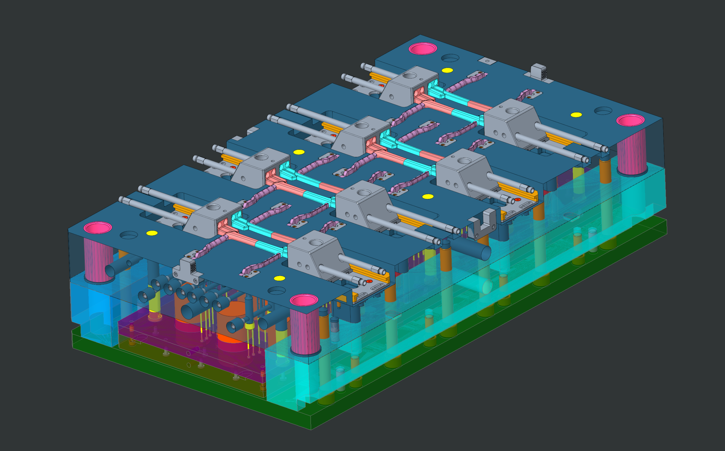This screenshot has width=725, height=451.
Task: Pick the pink guide bushing at leftmost corner
Action: pos(98,228)
